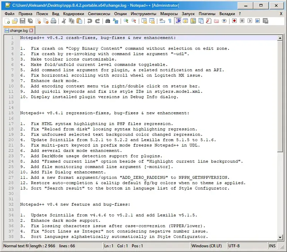
Task: Toggle the Document List panel icon
Action: coord(201,21)
